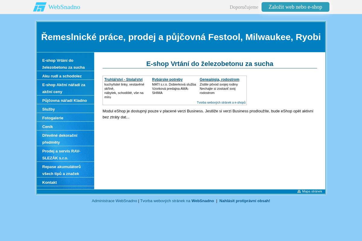The image size is (362, 241).
Task: Open E-shop Akční nářadí za akční ceny
Action: [65, 88]
